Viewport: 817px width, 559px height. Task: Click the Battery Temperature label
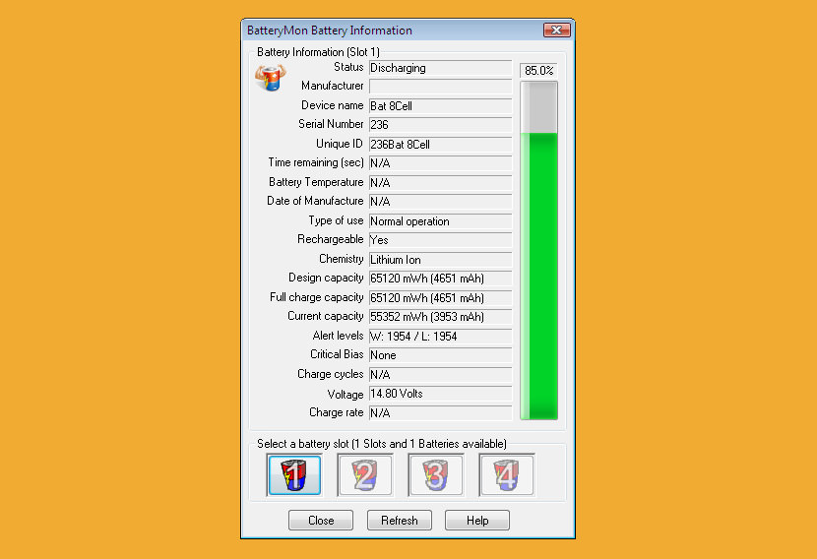(x=316, y=182)
